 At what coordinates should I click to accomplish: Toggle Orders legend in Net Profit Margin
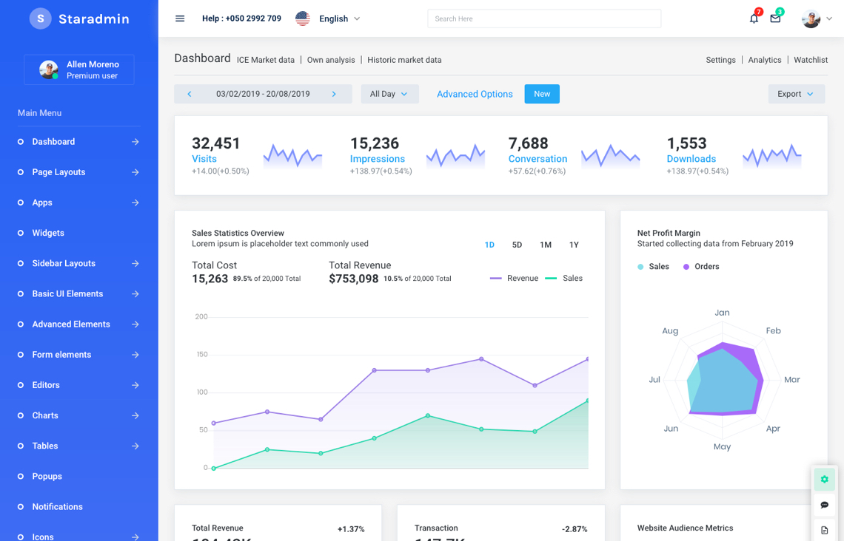pyautogui.click(x=700, y=267)
